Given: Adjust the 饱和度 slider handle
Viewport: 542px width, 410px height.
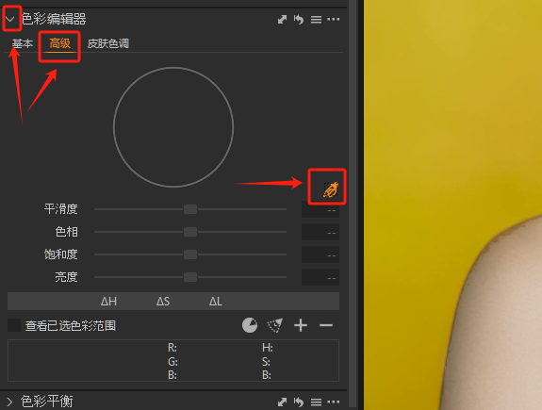Looking at the screenshot, I should coord(190,254).
